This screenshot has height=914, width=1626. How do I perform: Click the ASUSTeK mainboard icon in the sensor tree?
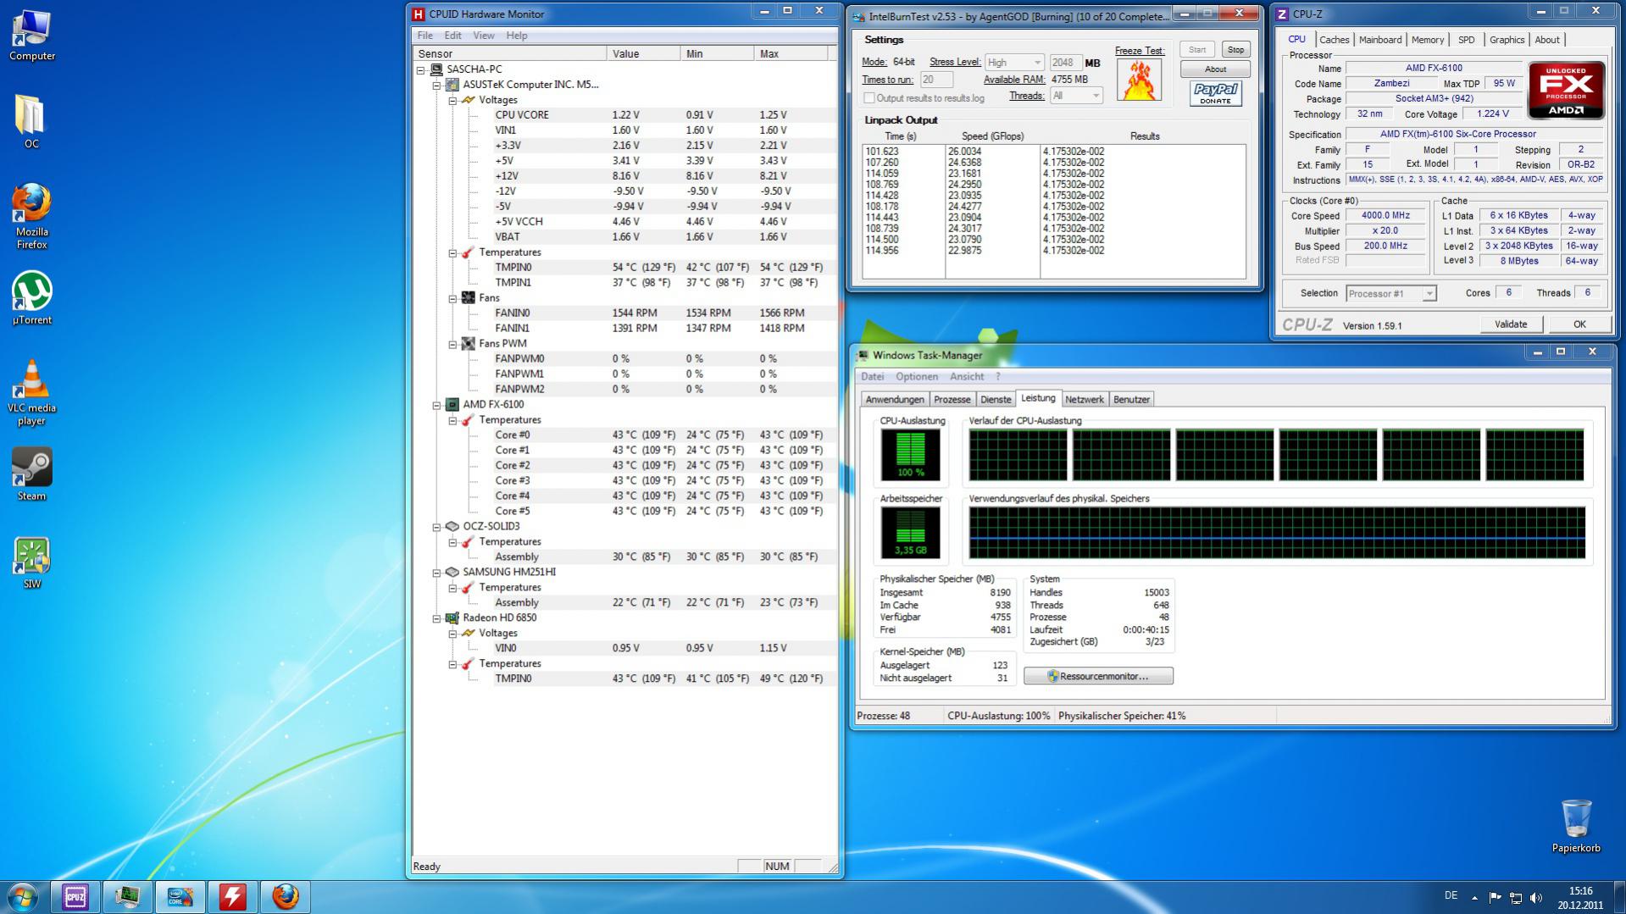452,85
